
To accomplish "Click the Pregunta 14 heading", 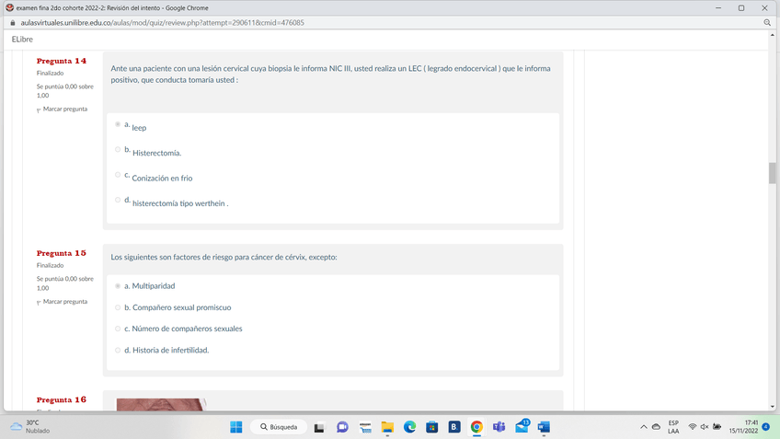I will (x=62, y=61).
